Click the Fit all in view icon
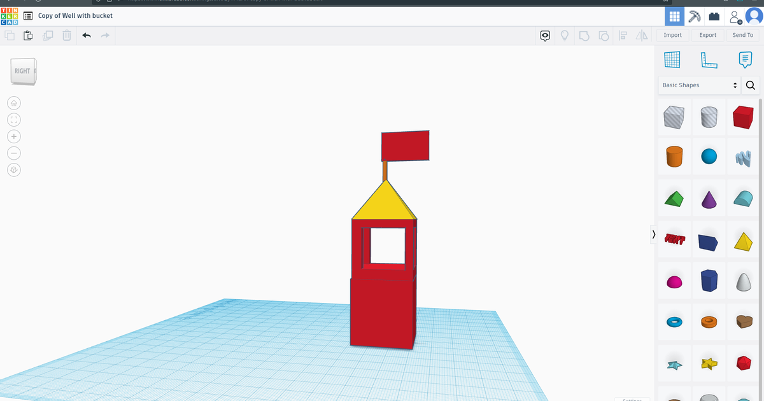The height and width of the screenshot is (401, 764). pos(14,119)
